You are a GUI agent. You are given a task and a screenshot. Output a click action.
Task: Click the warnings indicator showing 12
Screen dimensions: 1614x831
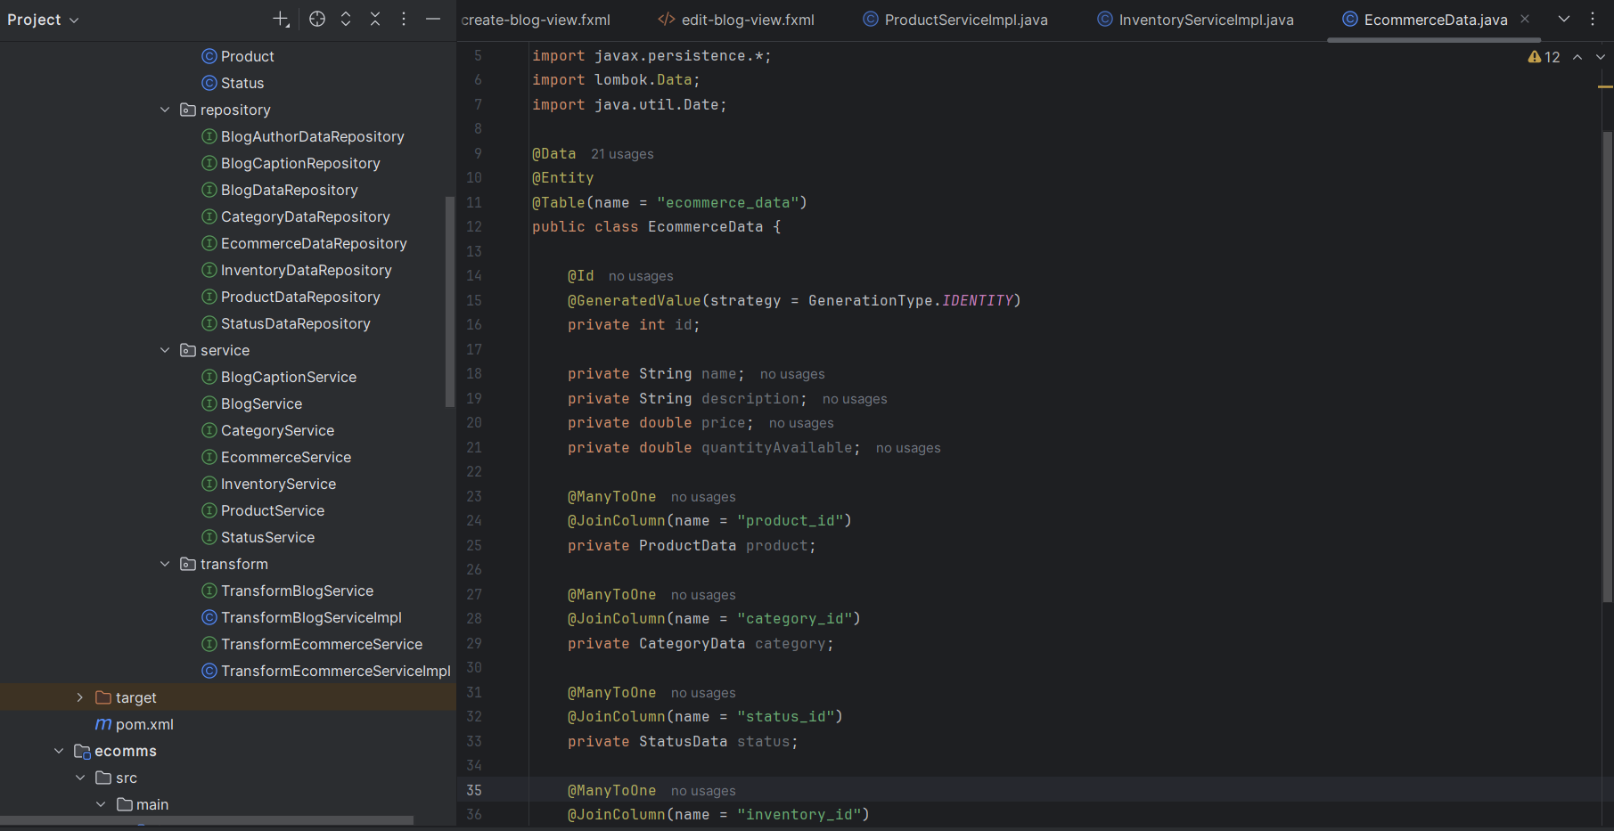tap(1544, 57)
